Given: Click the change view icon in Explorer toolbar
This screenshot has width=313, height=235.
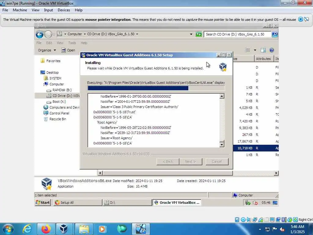Looking at the screenshot, I should coord(248,50).
